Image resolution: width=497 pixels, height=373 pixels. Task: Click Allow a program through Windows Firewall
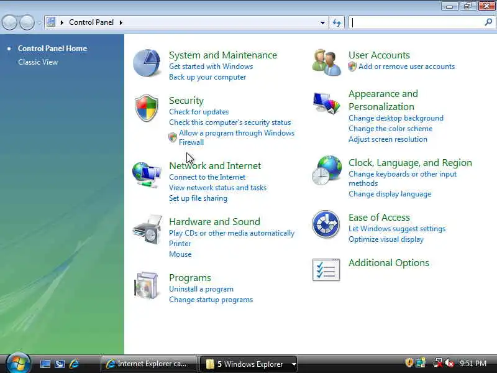[x=237, y=137]
